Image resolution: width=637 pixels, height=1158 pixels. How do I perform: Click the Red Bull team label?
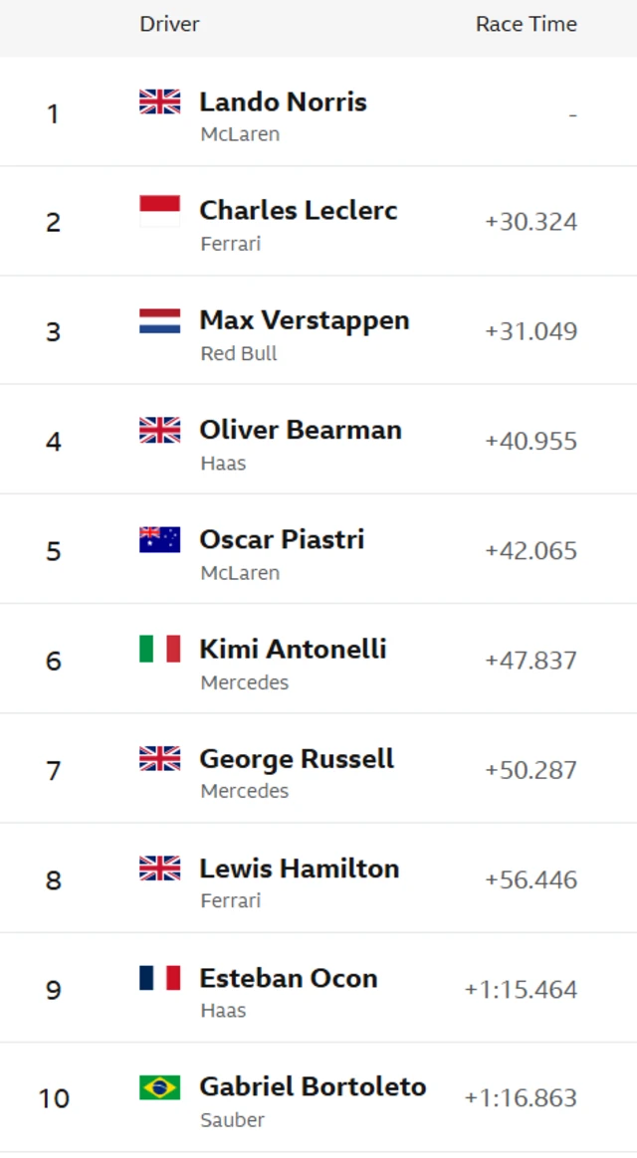coord(239,353)
